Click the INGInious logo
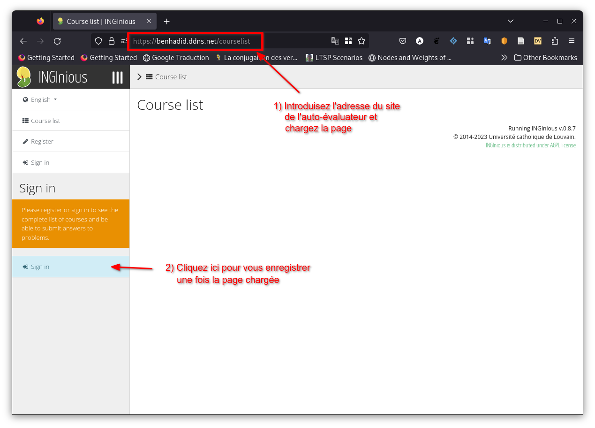Image resolution: width=595 pixels, height=428 pixels. tap(52, 77)
